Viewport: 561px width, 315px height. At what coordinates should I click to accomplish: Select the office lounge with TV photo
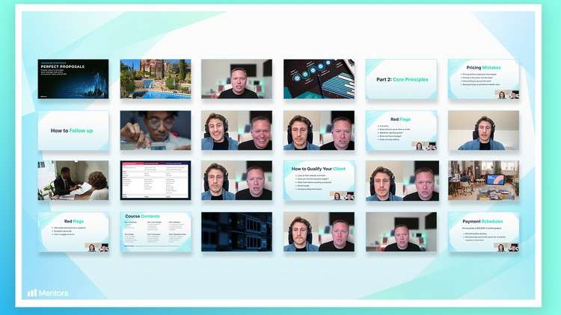tap(483, 181)
